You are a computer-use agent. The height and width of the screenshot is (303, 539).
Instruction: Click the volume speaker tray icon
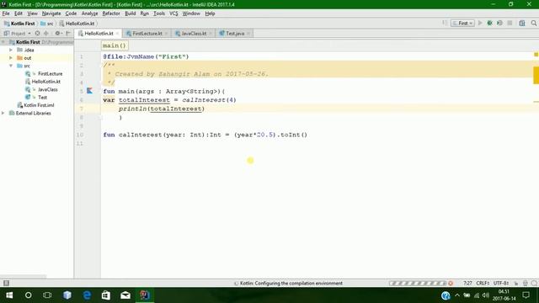pyautogui.click(x=486, y=295)
